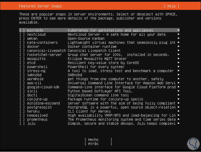Open the Help menu in header
Viewport: 201px width, 152px height.
(172, 6)
